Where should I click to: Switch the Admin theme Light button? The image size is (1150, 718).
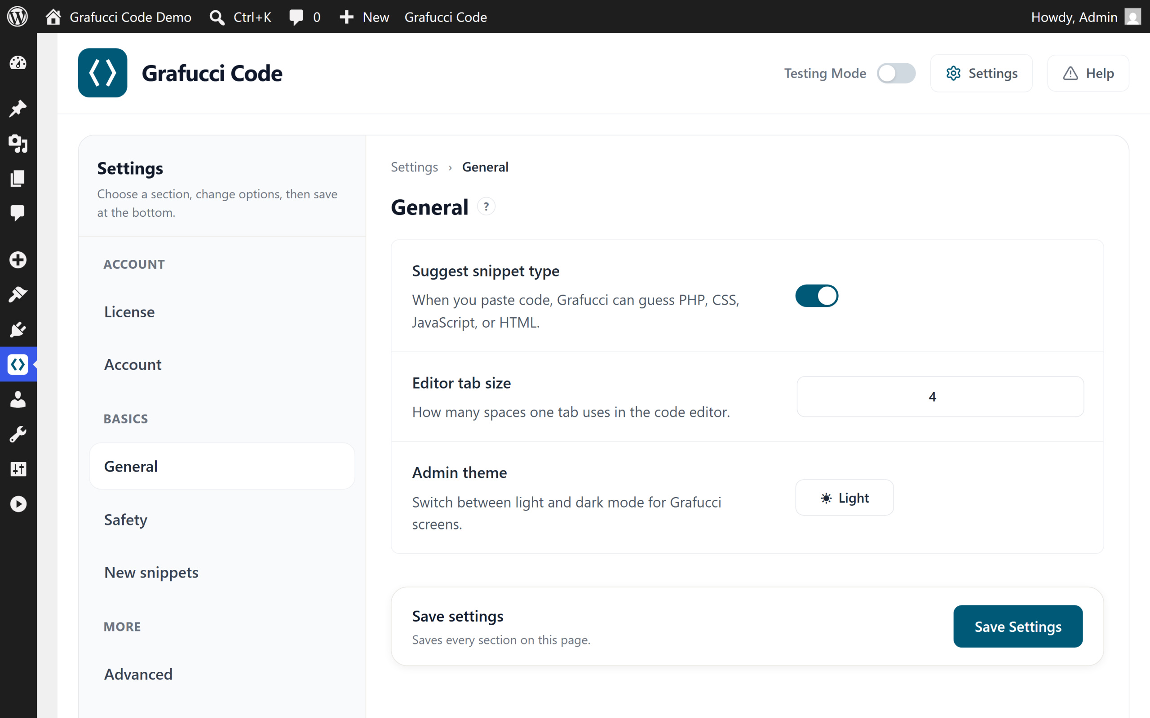coord(845,498)
